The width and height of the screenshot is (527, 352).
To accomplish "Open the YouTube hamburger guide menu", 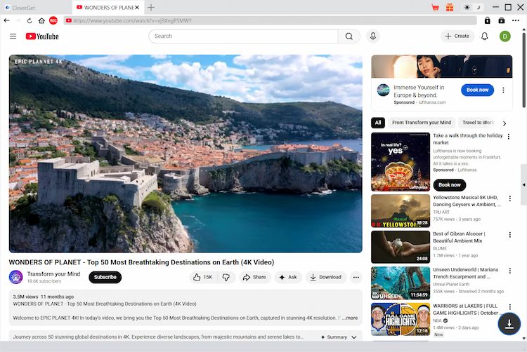I will click(x=13, y=36).
